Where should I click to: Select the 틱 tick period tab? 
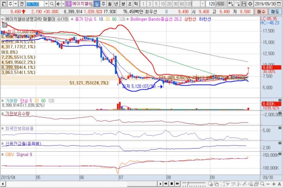[x=136, y=3]
